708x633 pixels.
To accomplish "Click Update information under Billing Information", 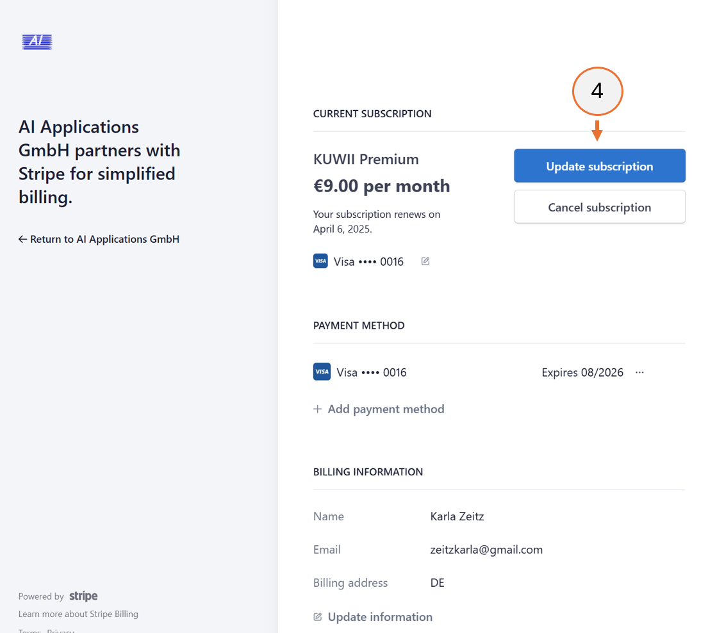I will click(380, 616).
